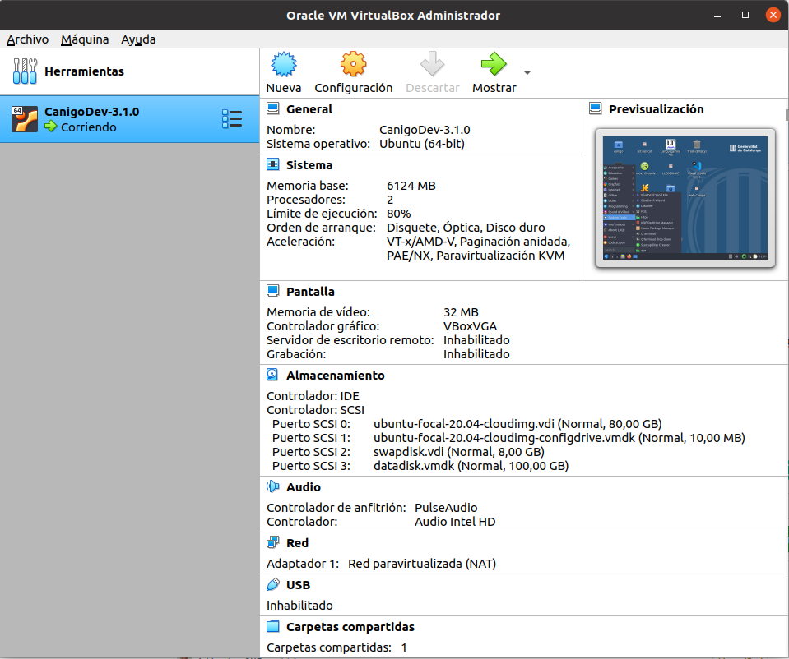Image resolution: width=789 pixels, height=659 pixels.
Task: Click the Audio section speaker icon
Action: point(272,486)
